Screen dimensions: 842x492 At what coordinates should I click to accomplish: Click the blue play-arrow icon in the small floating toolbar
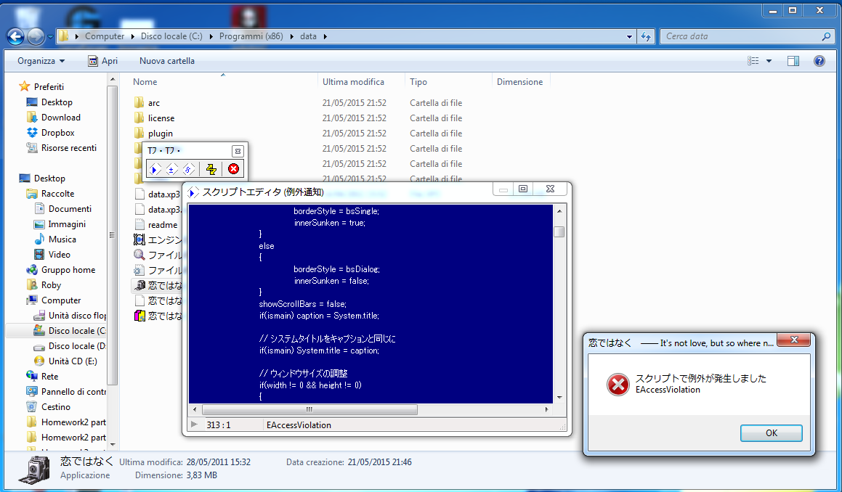coord(155,169)
